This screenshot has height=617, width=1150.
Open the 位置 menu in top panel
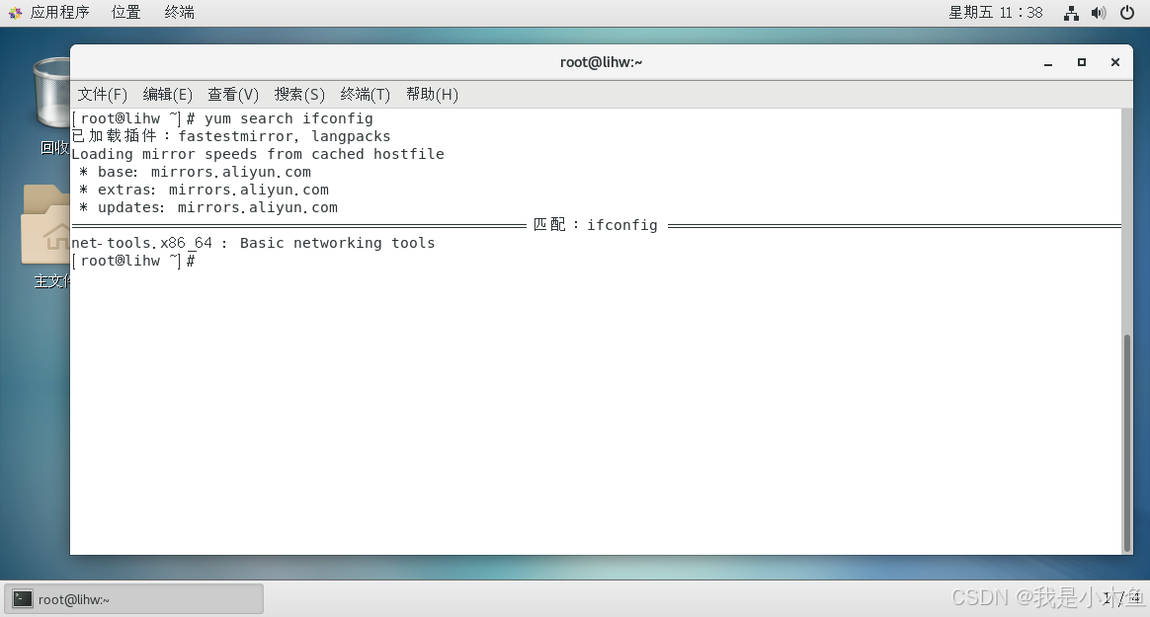(125, 13)
